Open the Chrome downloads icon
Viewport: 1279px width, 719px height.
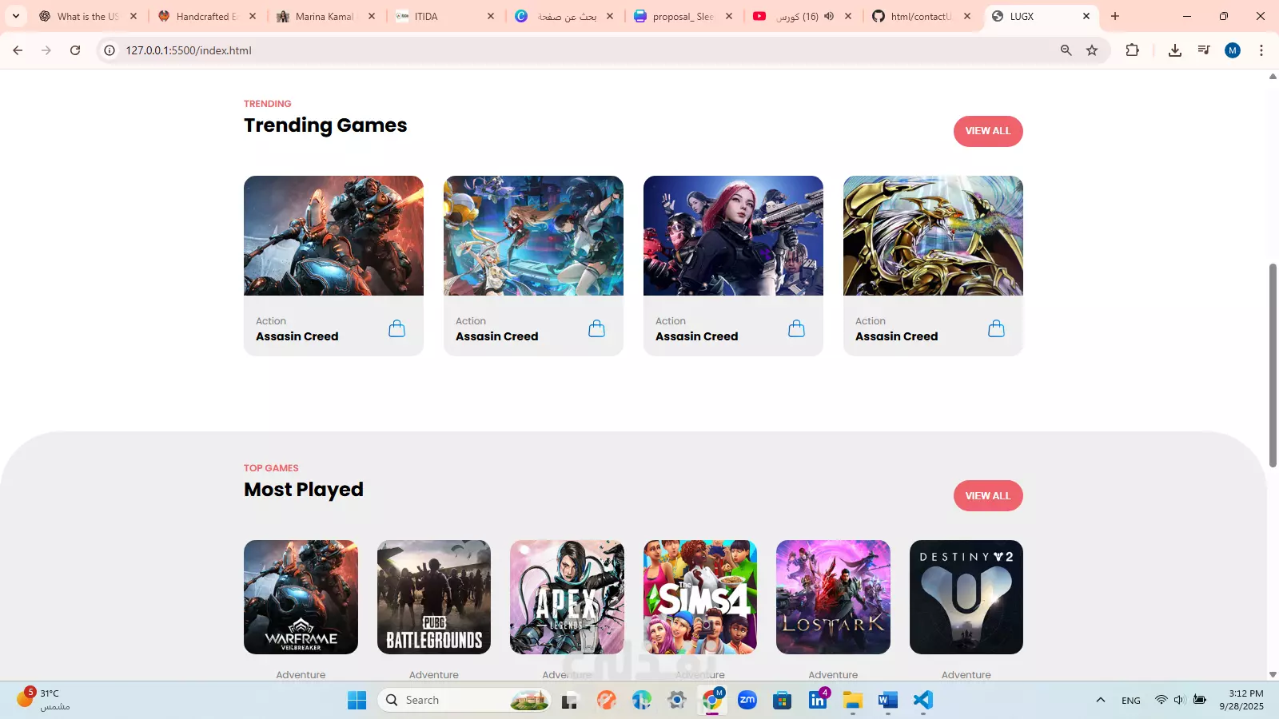coord(1174,50)
